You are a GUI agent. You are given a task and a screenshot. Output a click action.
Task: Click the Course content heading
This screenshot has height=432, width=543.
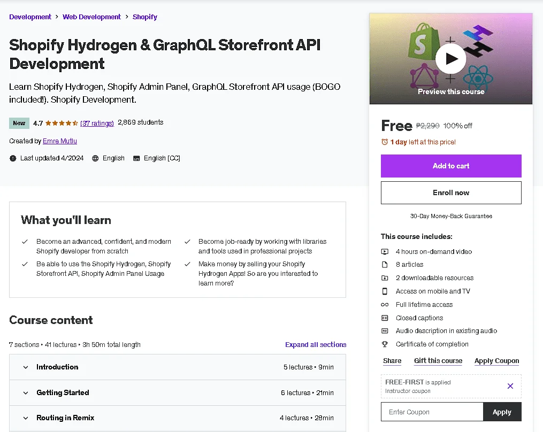[x=51, y=320]
